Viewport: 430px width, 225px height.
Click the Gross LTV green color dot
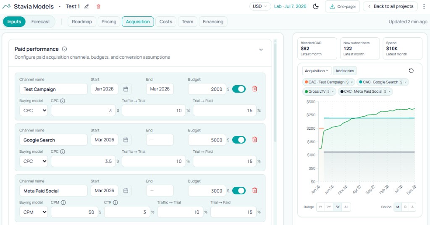coord(306,92)
